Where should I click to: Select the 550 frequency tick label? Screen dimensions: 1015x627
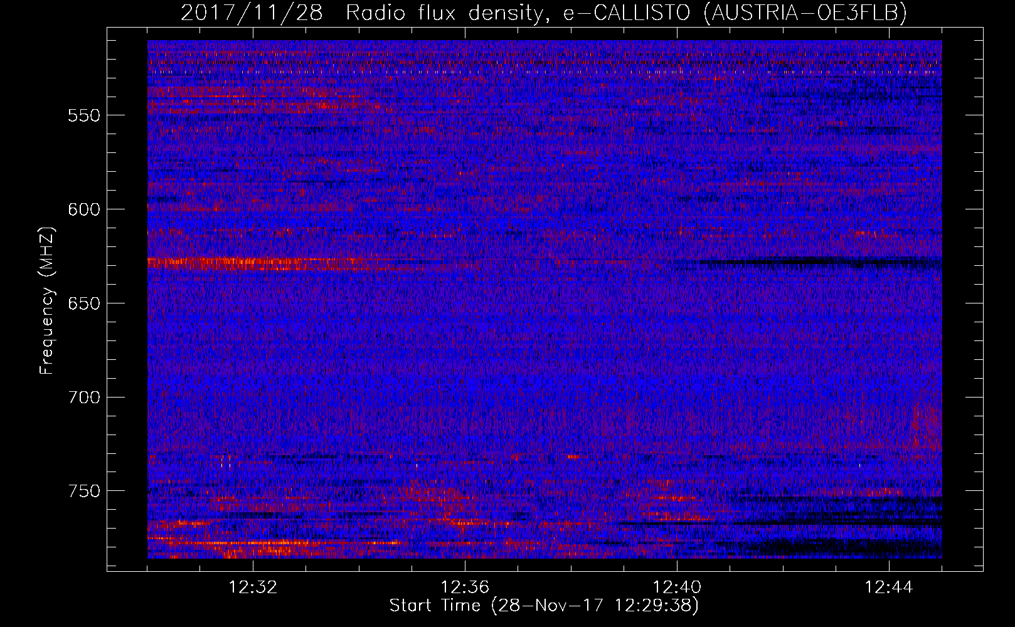tap(84, 115)
